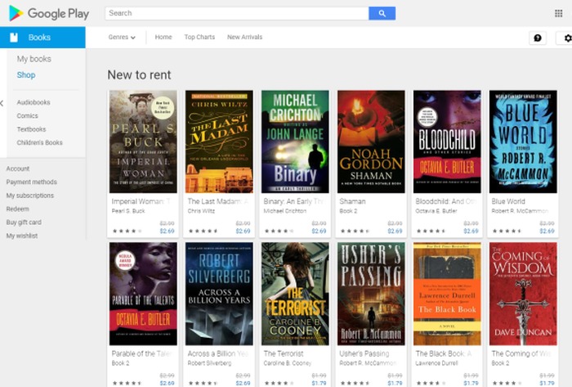Open the Comics category

(x=27, y=115)
